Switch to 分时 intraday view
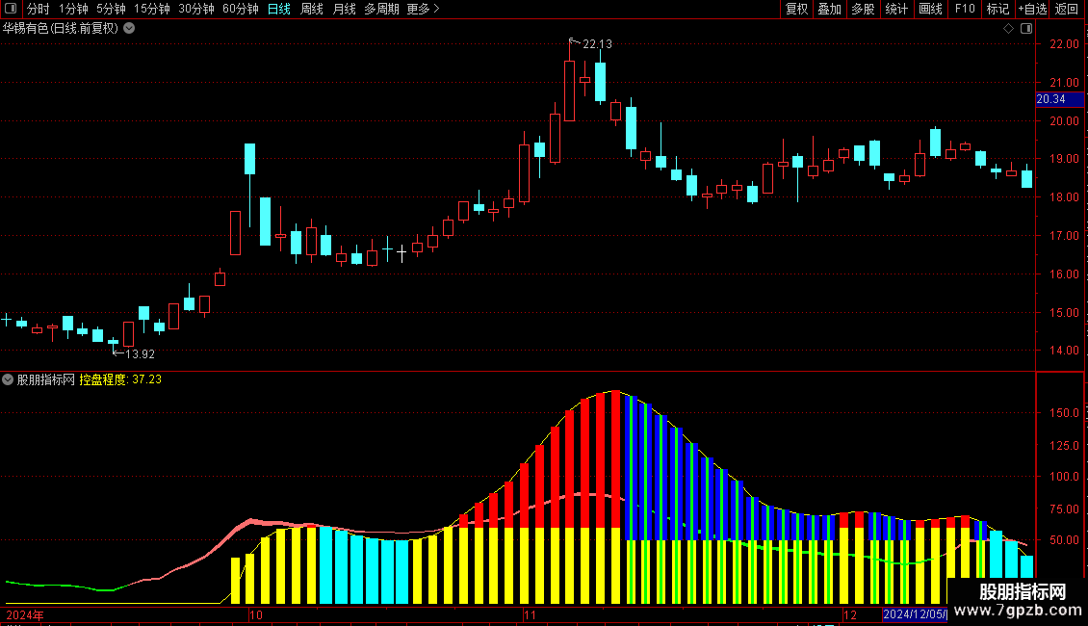 [x=39, y=9]
